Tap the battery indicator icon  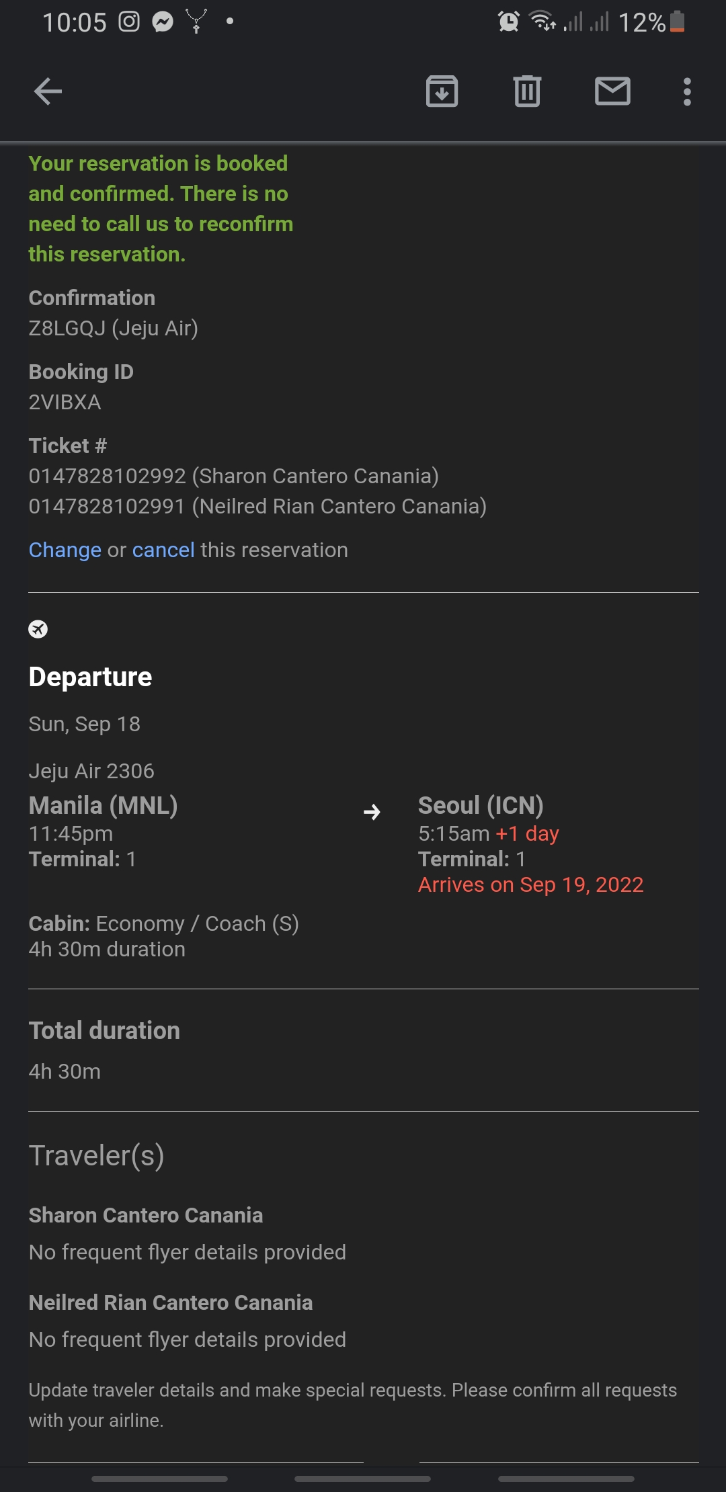pyautogui.click(x=678, y=22)
